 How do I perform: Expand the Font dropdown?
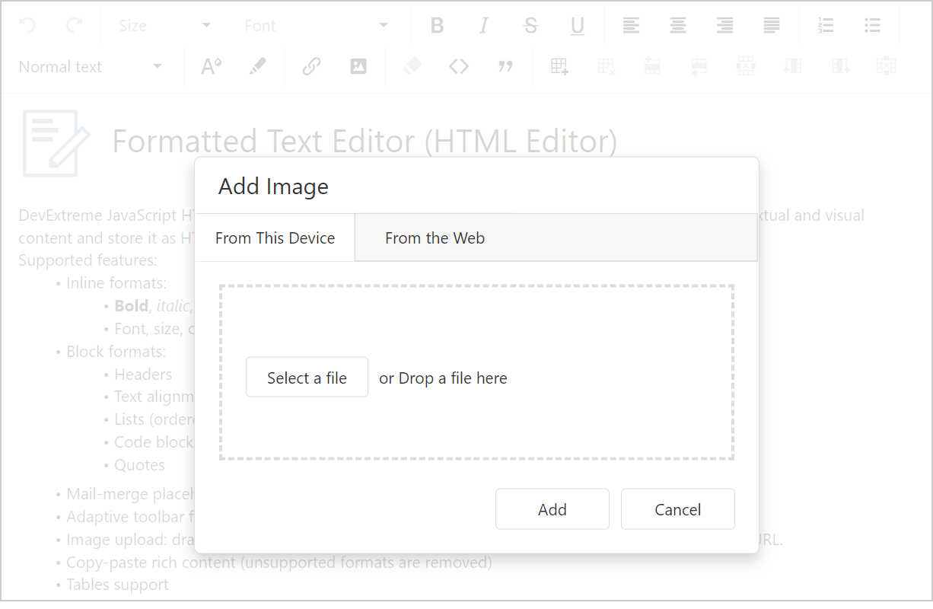point(316,26)
